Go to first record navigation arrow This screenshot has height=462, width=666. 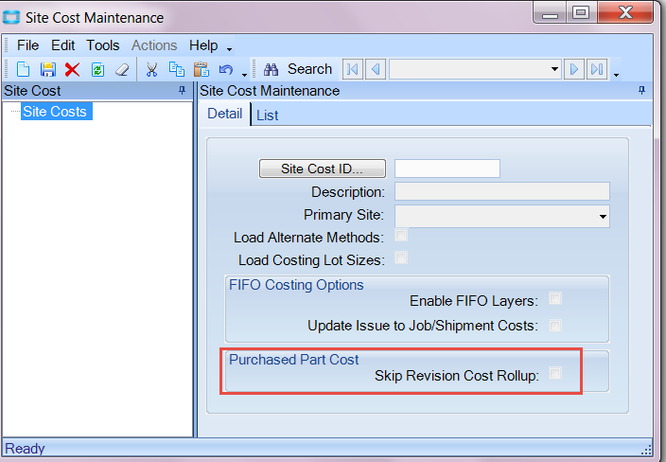[x=353, y=69]
